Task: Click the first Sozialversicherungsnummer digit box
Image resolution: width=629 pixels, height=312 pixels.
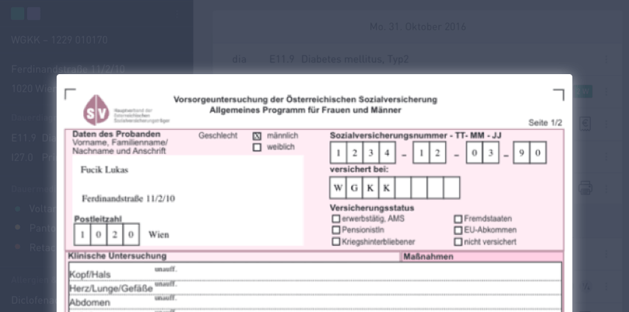Action: point(338,153)
